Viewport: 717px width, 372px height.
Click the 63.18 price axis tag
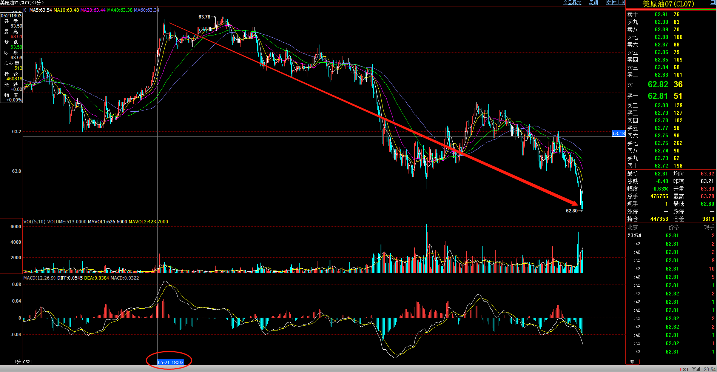(x=618, y=134)
